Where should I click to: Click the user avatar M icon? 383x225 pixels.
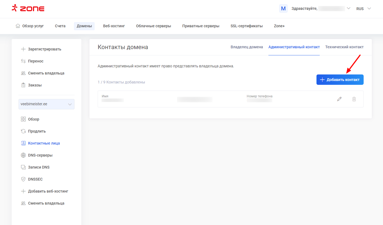tap(283, 8)
